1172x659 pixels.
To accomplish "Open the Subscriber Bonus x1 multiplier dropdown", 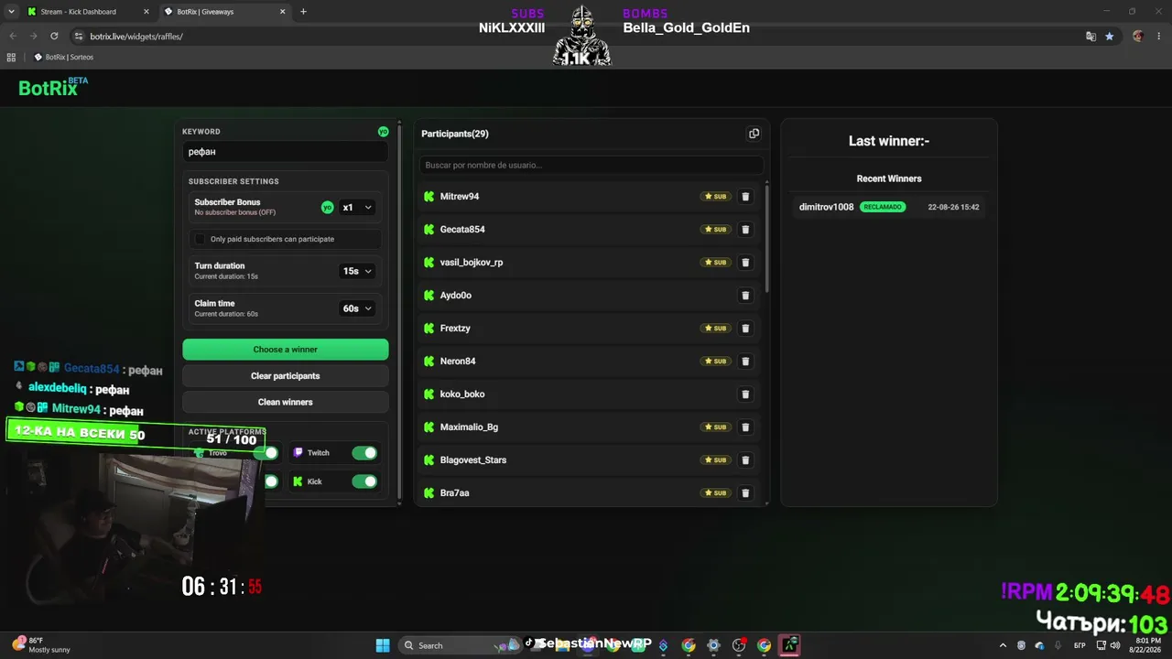I will 357,208.
